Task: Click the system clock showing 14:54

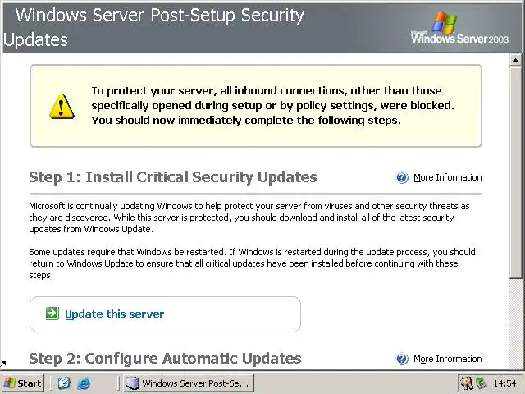Action: pyautogui.click(x=505, y=383)
